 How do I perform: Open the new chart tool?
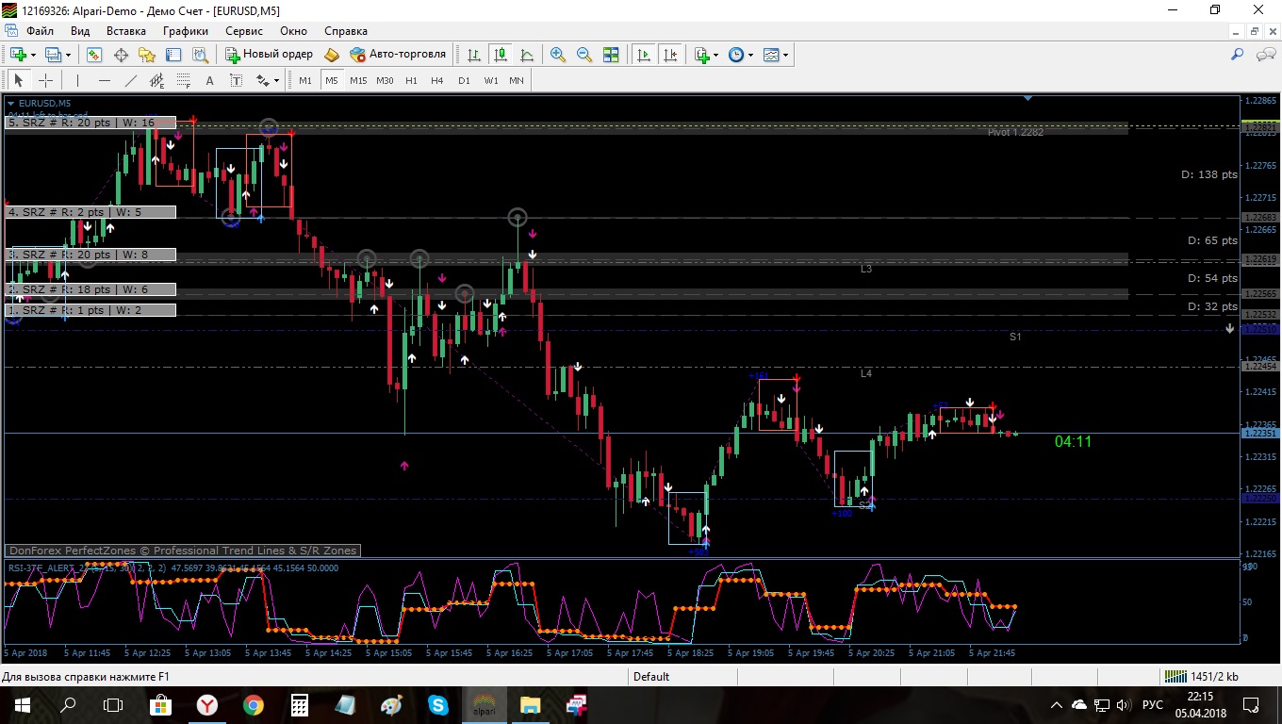click(18, 55)
